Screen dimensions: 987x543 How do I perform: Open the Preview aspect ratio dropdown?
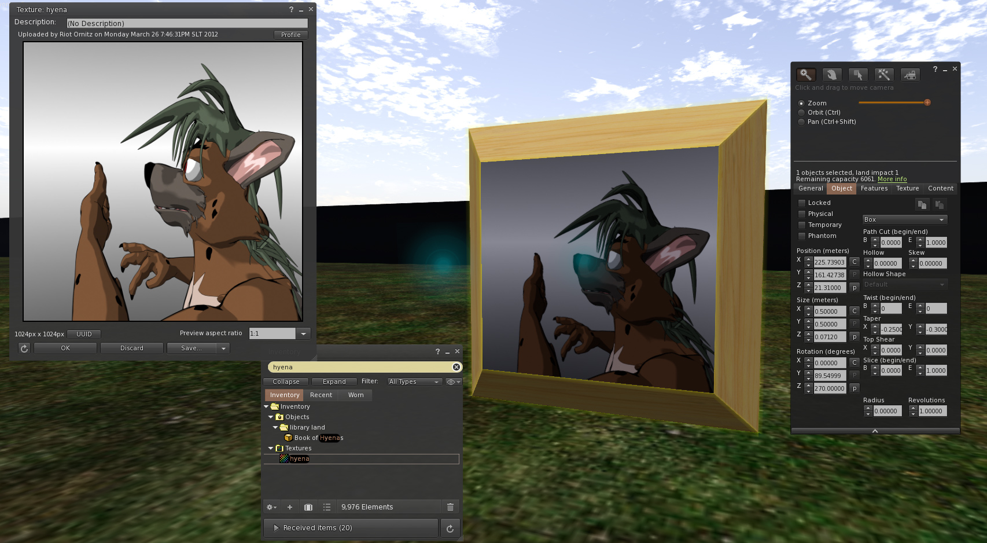[304, 333]
